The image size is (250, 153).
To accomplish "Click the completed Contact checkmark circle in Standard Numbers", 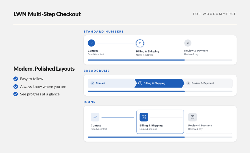I will click(x=91, y=43).
